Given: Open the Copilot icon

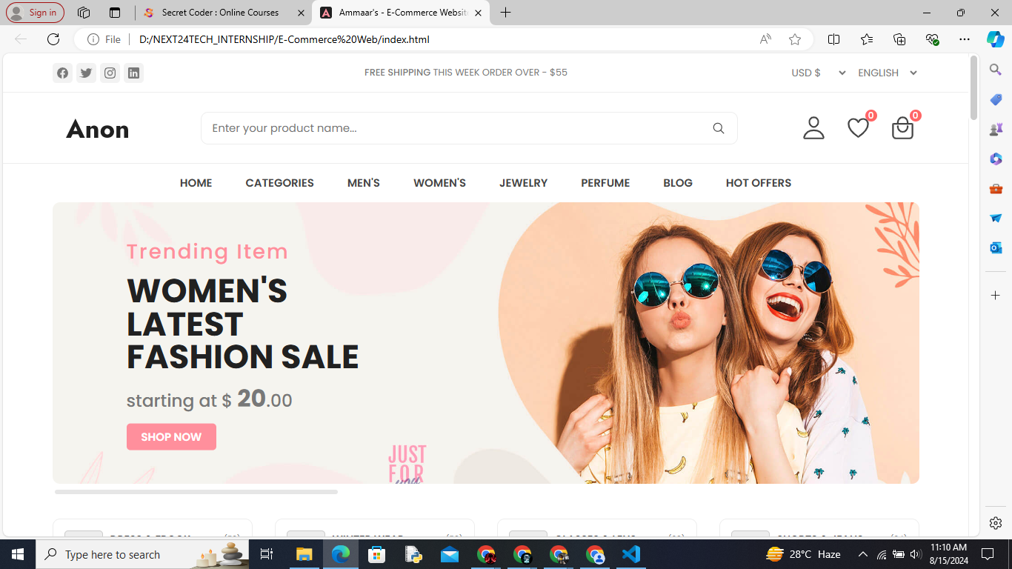Looking at the screenshot, I should pos(996,39).
